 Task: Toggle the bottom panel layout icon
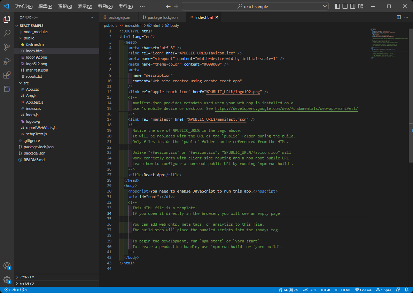pos(345,6)
